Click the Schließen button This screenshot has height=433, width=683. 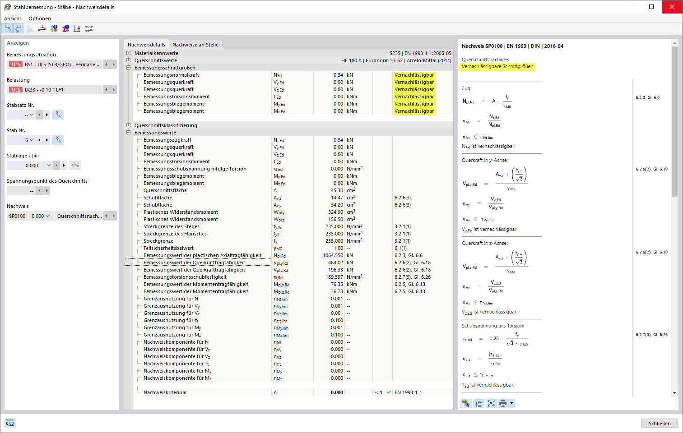(660, 423)
